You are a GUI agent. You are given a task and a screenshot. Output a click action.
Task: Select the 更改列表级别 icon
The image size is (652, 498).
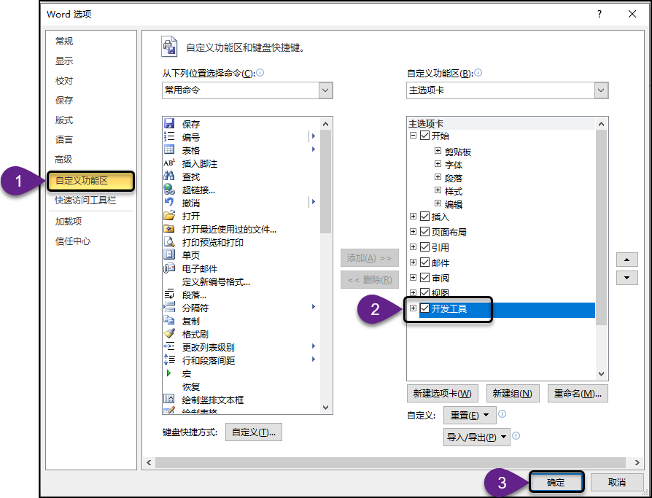[168, 346]
